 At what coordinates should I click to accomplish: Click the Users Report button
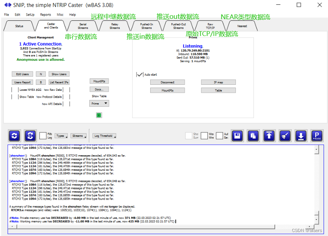22,82
